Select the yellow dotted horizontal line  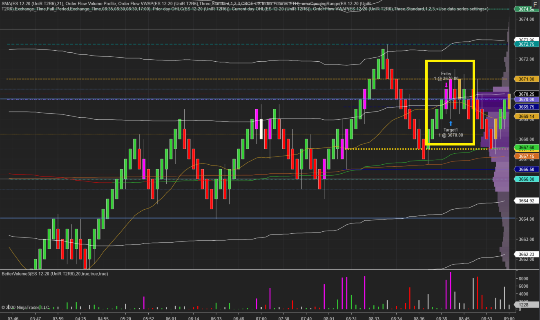coord(427,149)
